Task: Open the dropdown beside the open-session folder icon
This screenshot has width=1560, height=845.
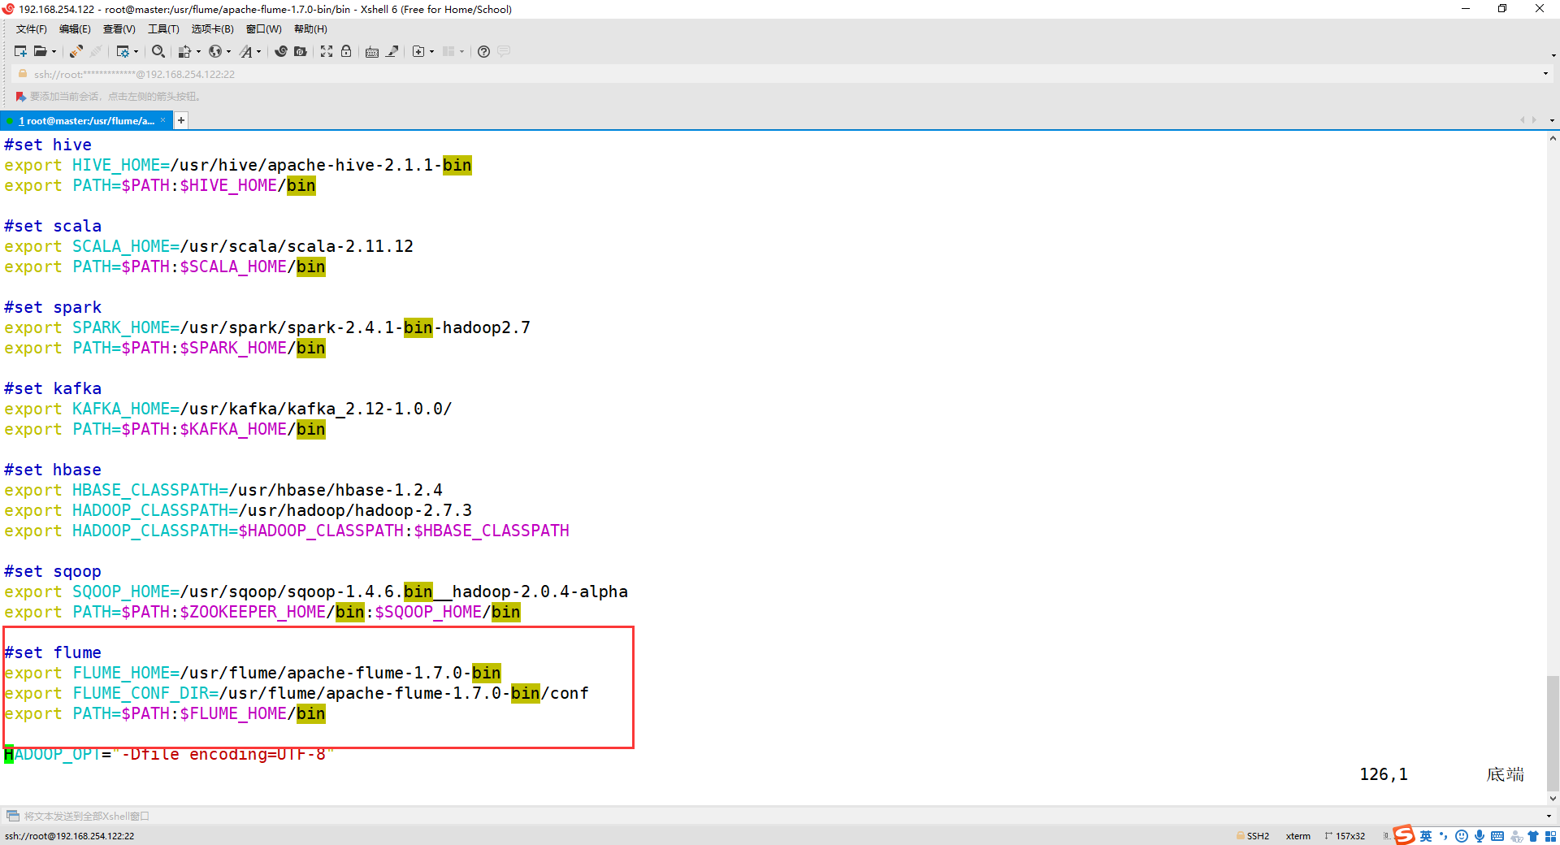Action: (x=54, y=51)
